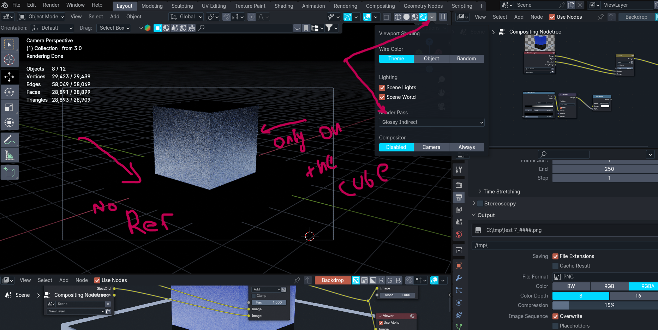The height and width of the screenshot is (330, 658).
Task: Click the Select Box tool icon
Action: pyautogui.click(x=9, y=44)
